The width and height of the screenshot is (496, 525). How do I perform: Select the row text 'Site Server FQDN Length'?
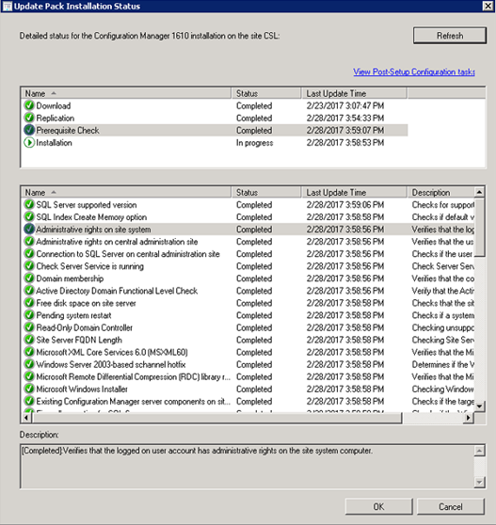click(x=79, y=341)
